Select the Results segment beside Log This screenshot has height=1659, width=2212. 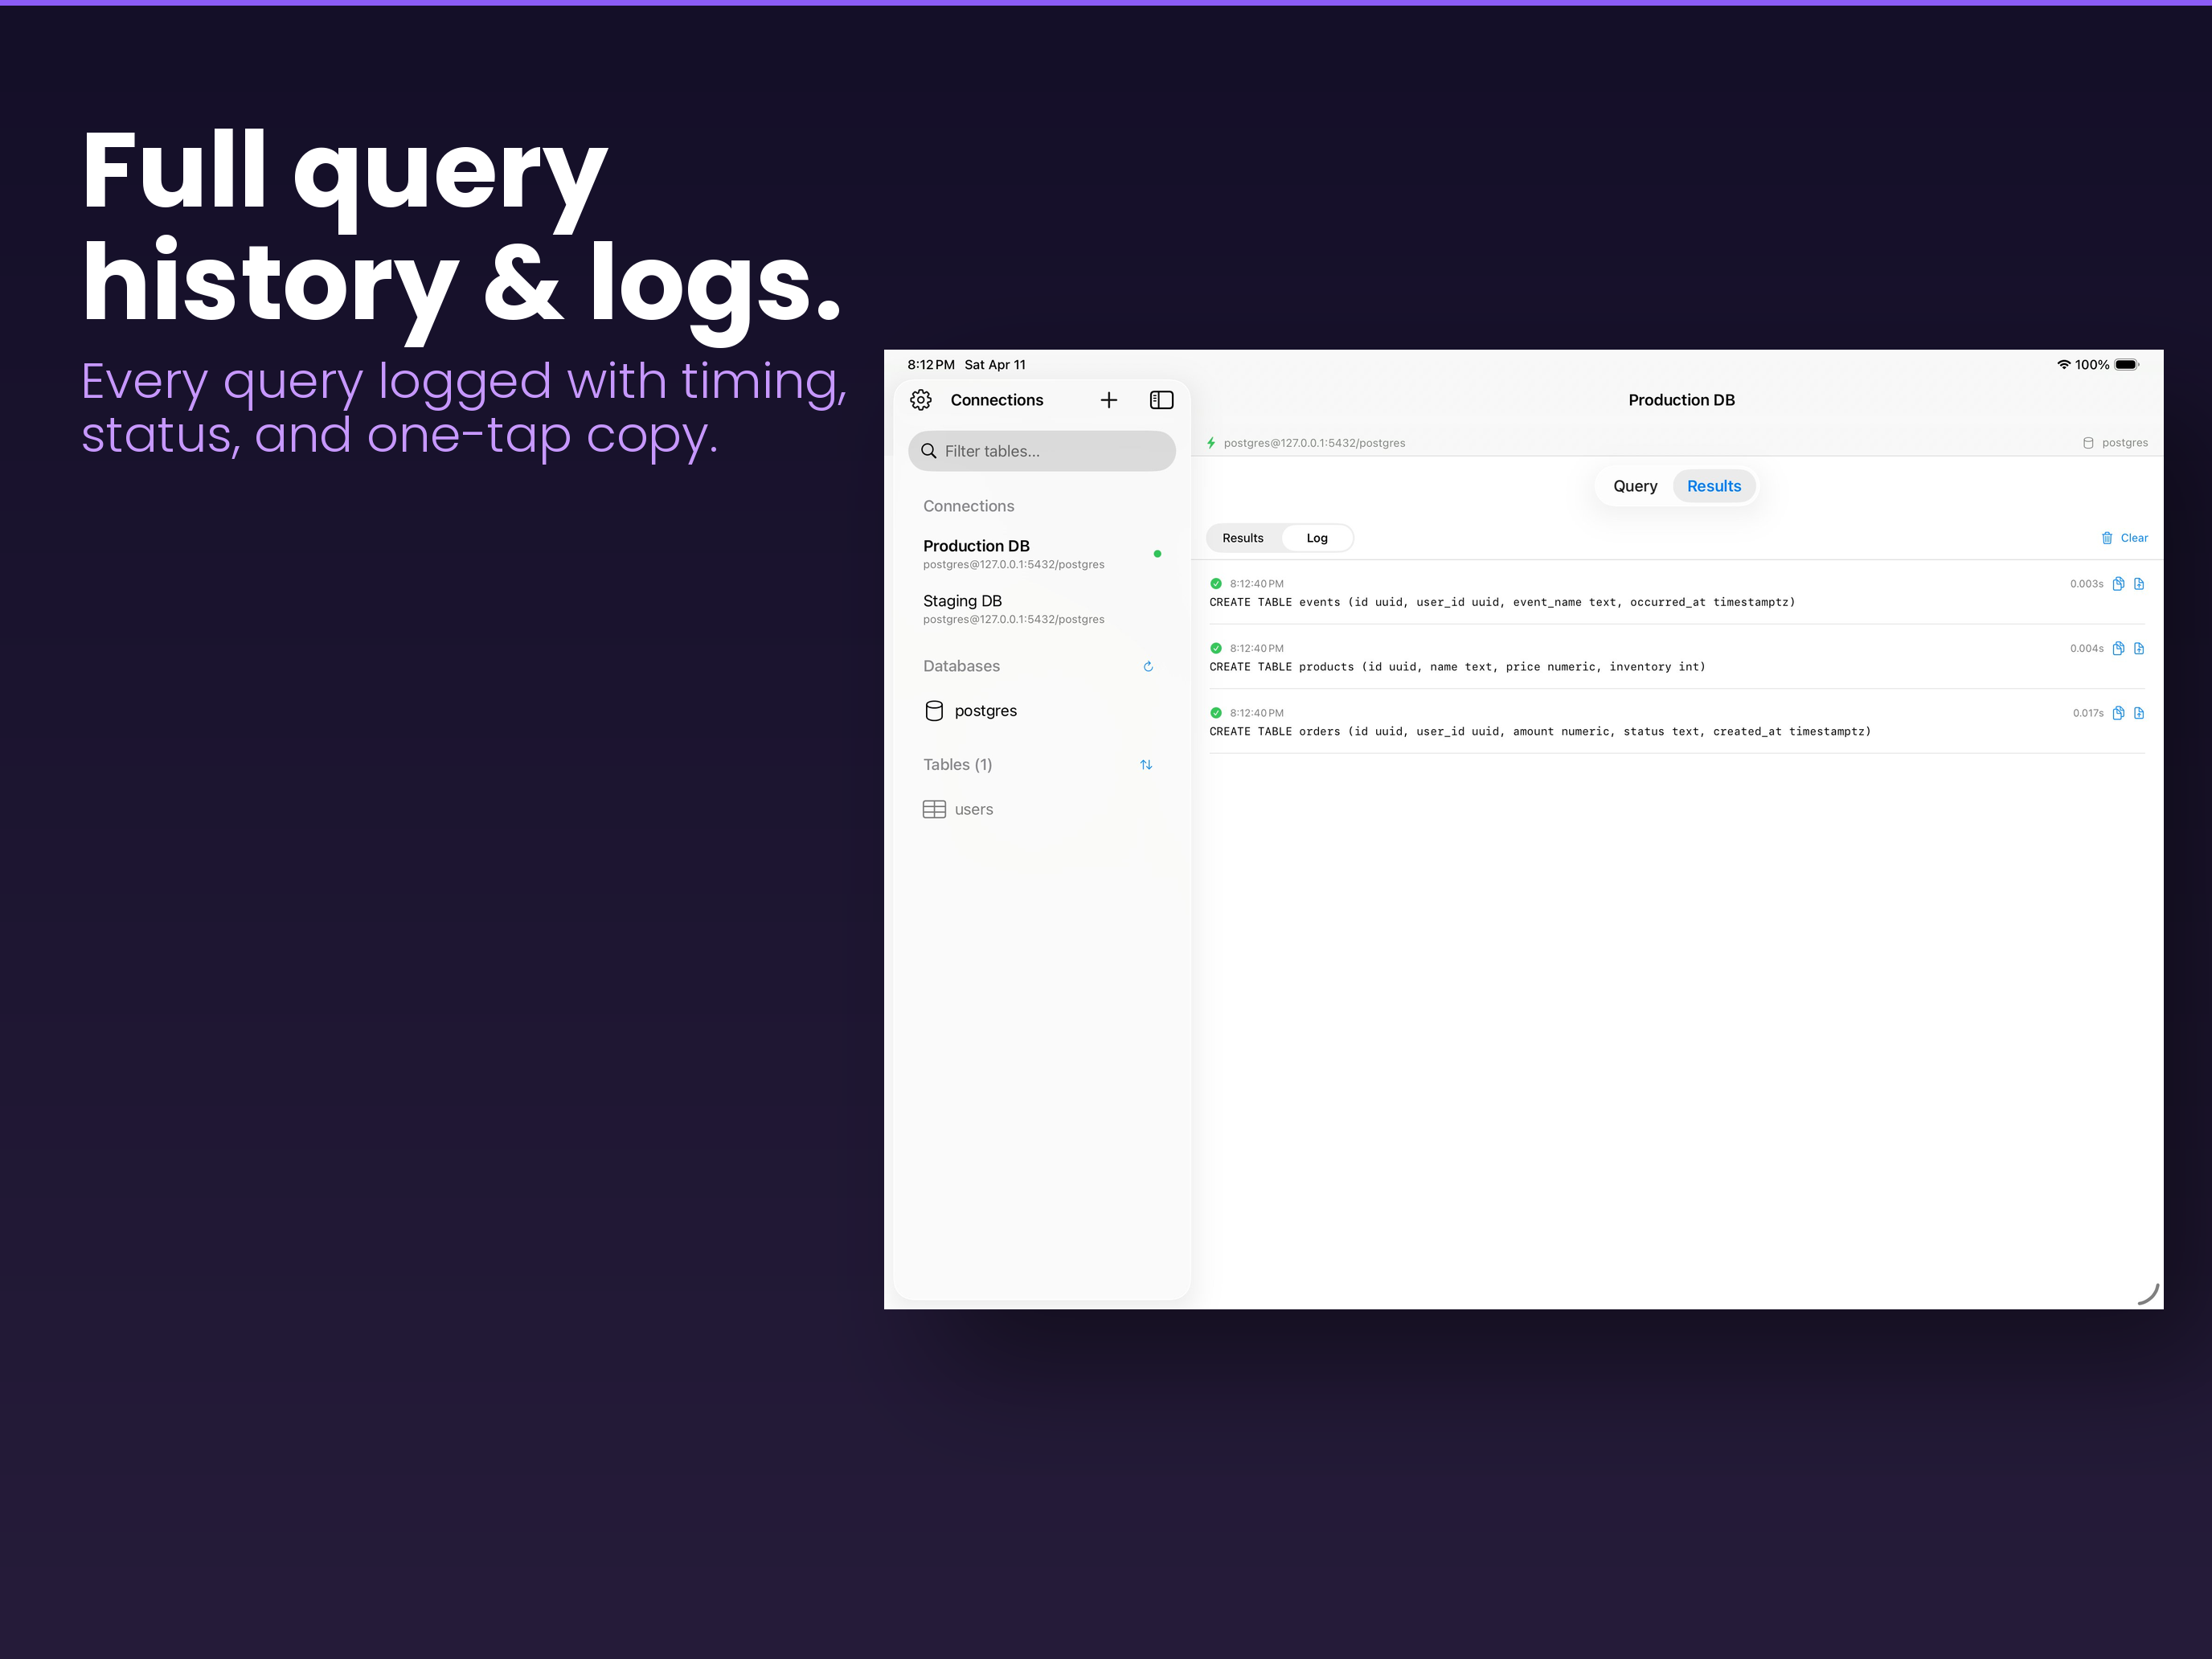[x=1243, y=538]
